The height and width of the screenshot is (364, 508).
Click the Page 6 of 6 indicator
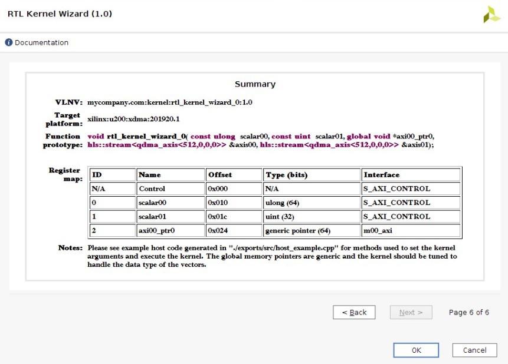pos(469,312)
